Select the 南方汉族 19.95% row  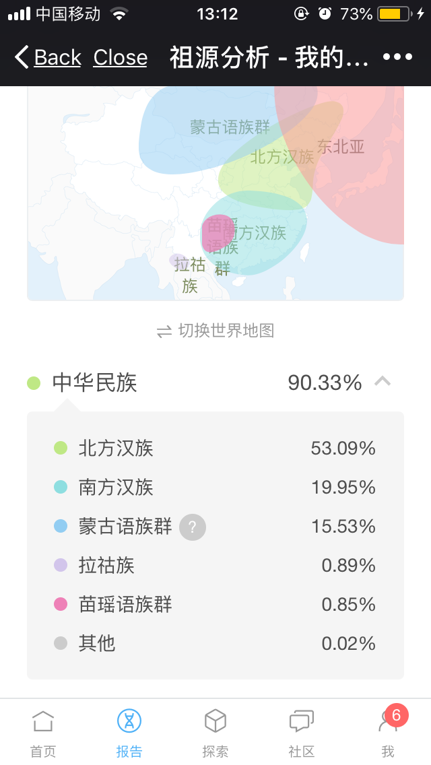click(215, 488)
